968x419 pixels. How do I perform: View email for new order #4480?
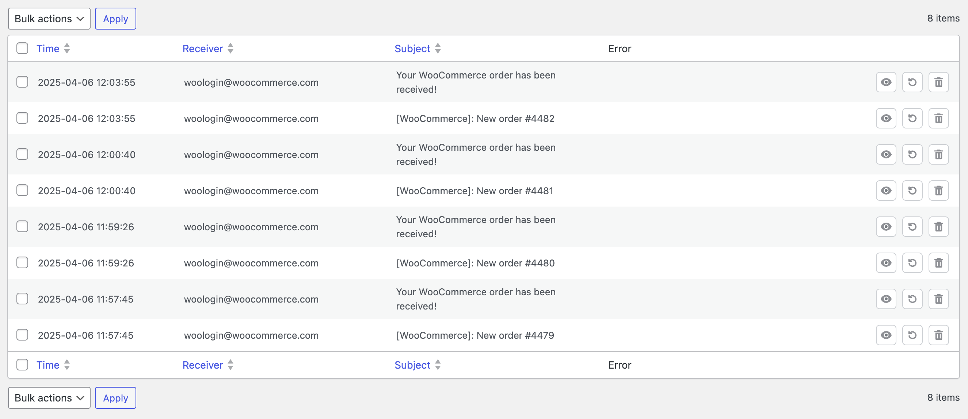(886, 263)
